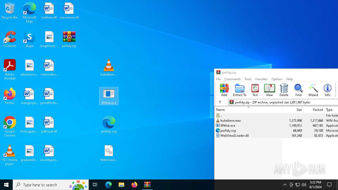Select the Google Chrome desktop shortcut
Viewport: 338px width, 190px height.
coord(10,127)
